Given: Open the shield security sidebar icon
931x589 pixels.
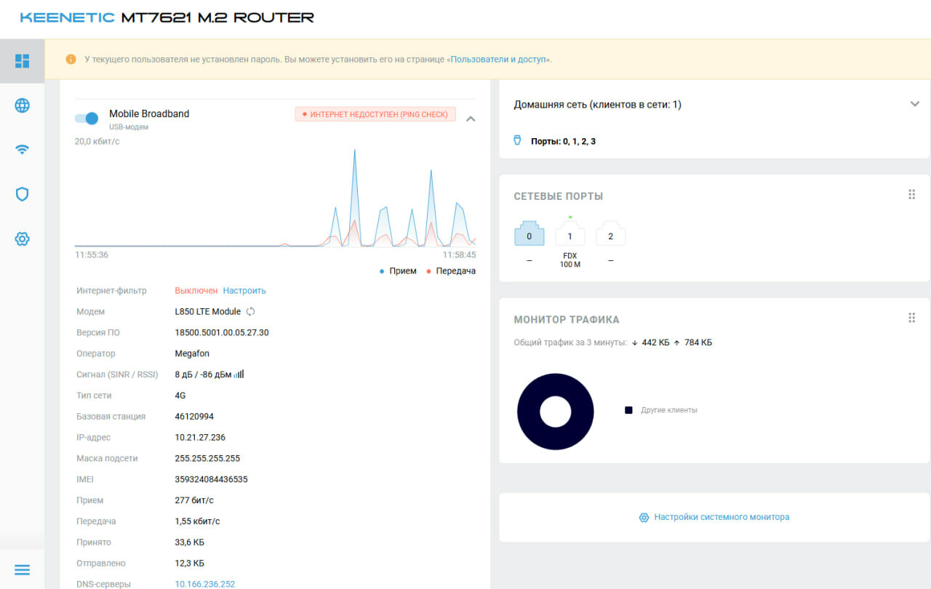Looking at the screenshot, I should (x=23, y=194).
